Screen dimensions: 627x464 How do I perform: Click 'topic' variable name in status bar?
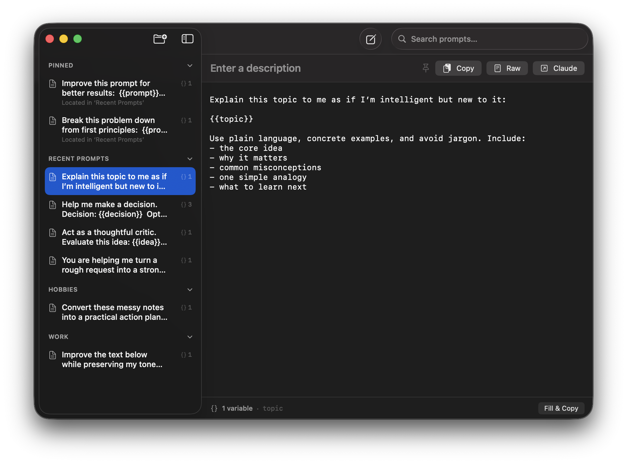coord(273,408)
